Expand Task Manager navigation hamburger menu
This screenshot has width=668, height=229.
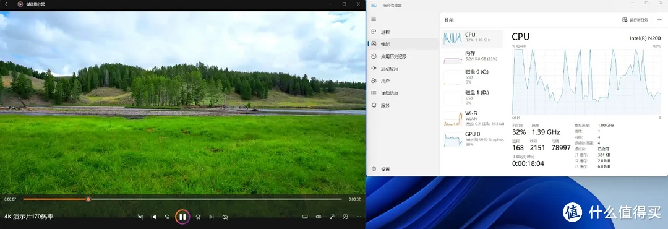pos(374,19)
